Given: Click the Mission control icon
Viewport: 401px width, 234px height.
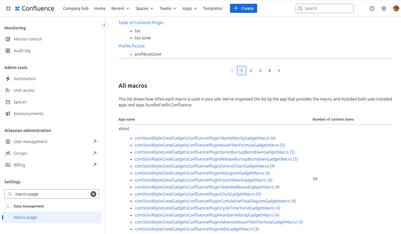Looking at the screenshot, I should 8,39.
